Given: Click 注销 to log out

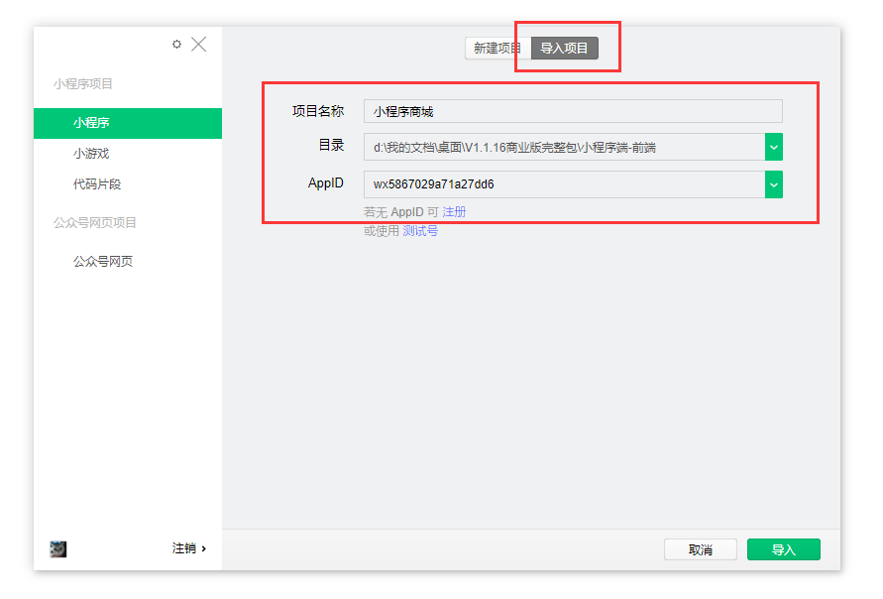Looking at the screenshot, I should coord(188,548).
